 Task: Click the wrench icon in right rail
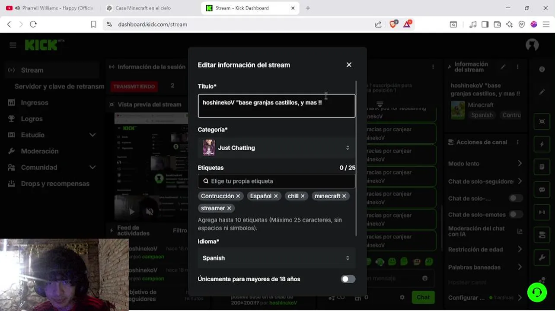(542, 258)
